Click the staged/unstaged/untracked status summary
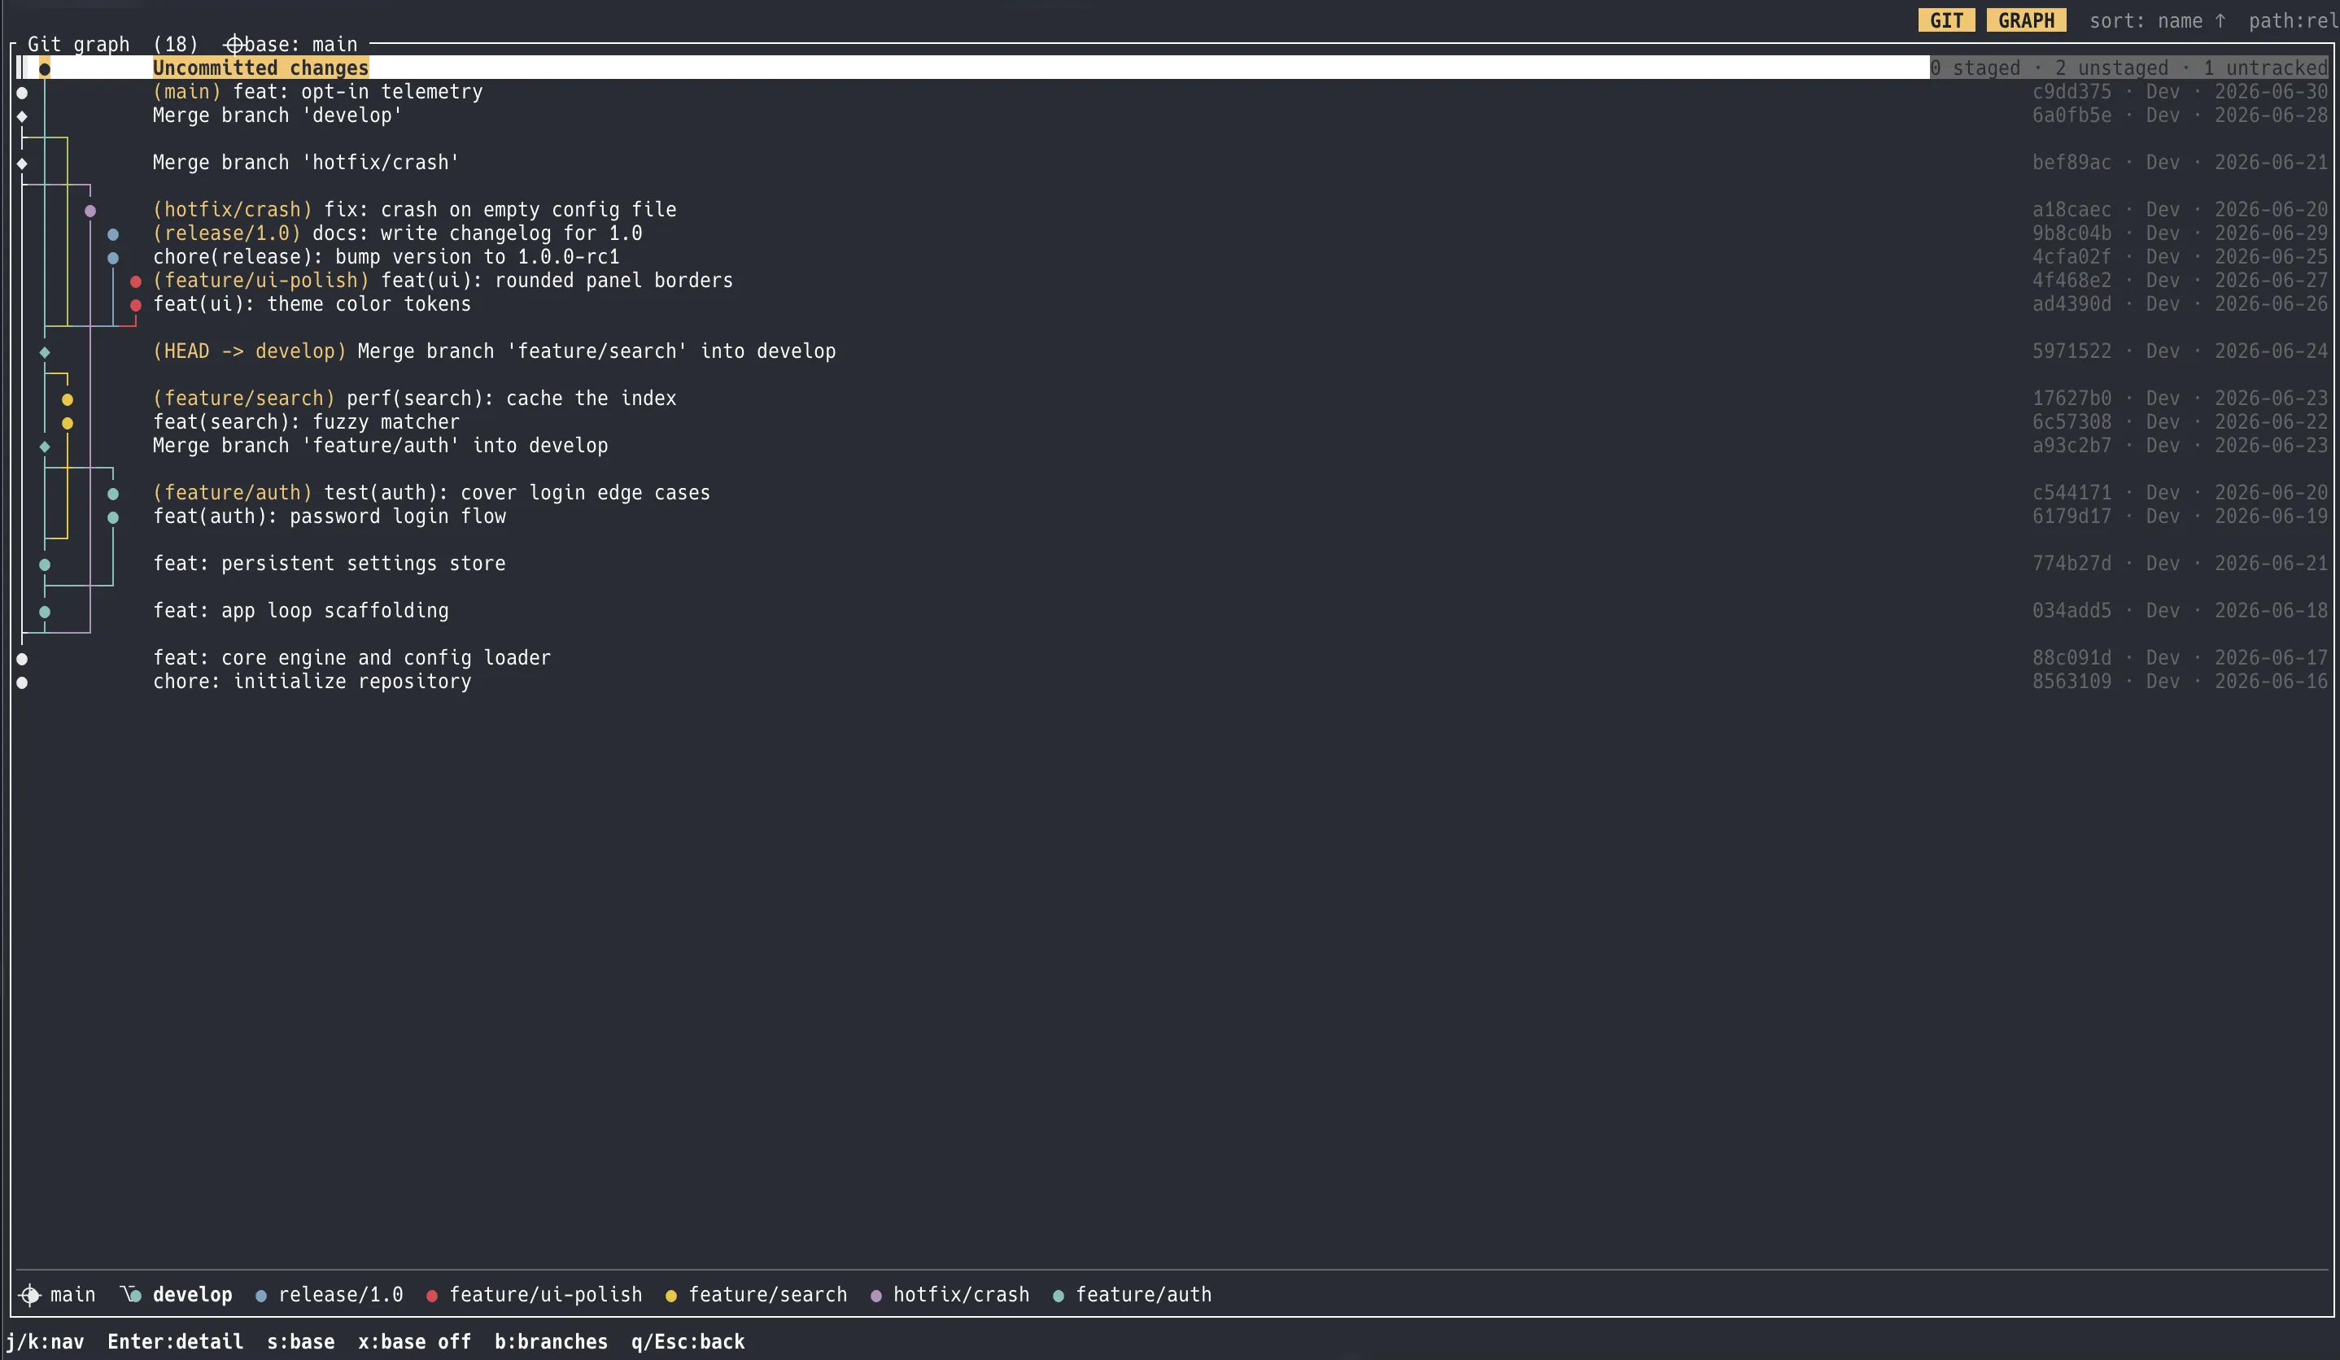2340x1360 pixels. coord(2129,68)
